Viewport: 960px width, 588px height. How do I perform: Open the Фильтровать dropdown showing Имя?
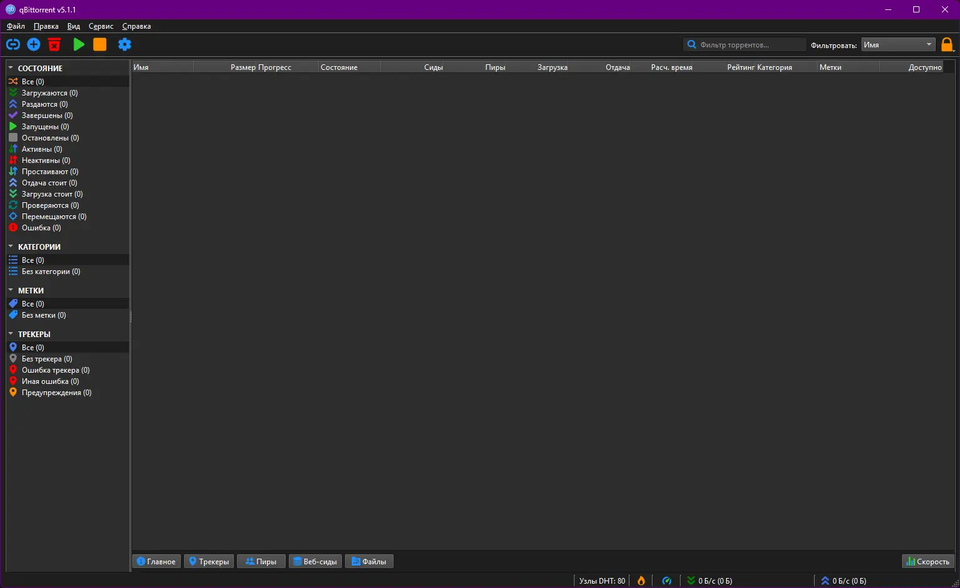[898, 44]
